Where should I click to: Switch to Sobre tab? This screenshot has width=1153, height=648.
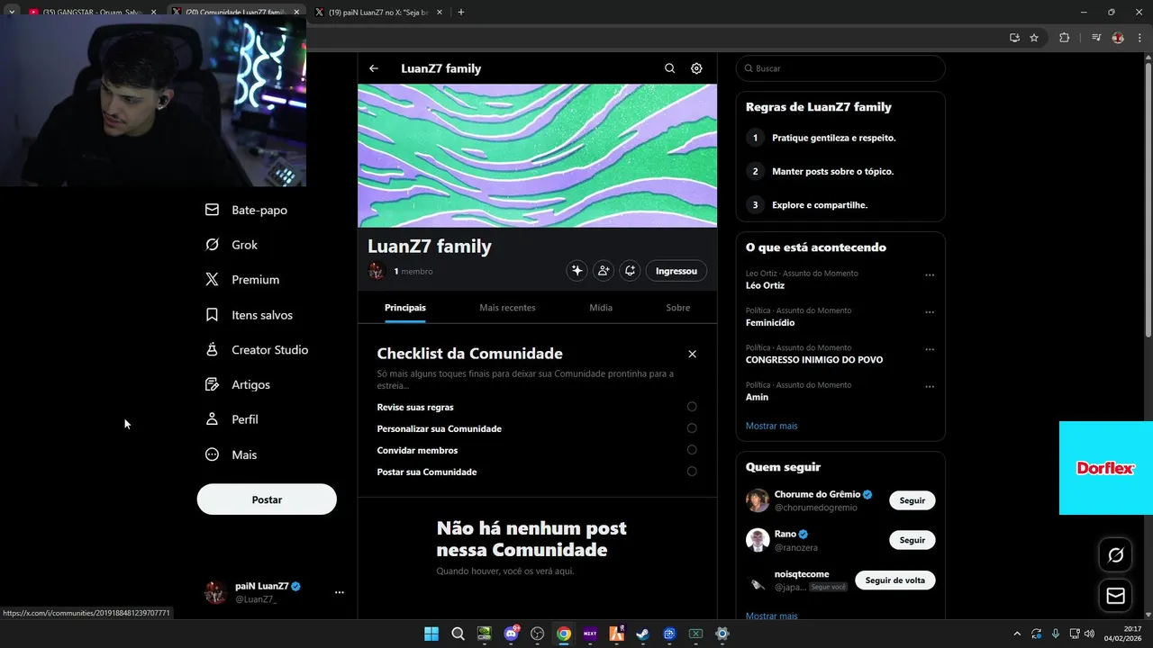coord(678,308)
